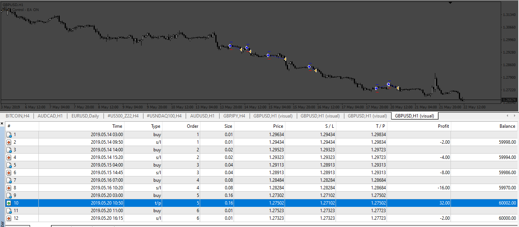Click the 60000.00 balance in row 12
The image size is (519, 227).
506,218
